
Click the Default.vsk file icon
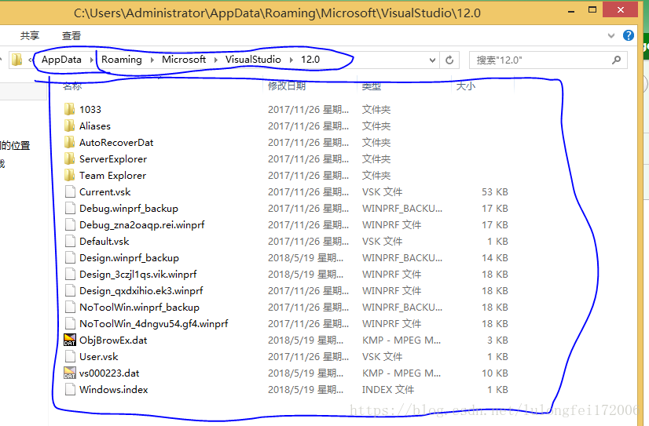(70, 242)
